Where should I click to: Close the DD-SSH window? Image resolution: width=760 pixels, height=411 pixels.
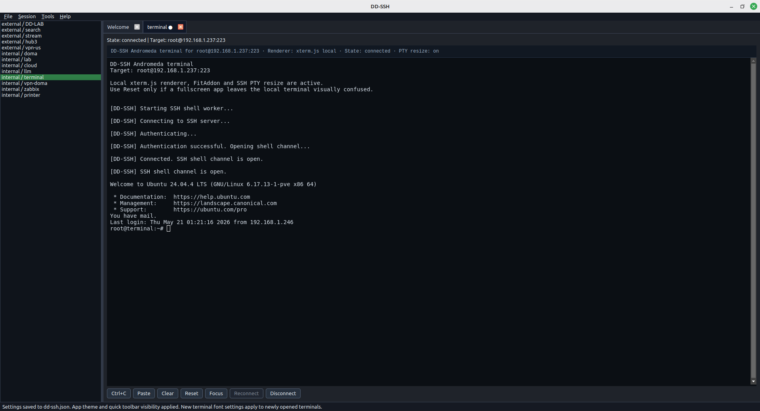click(754, 6)
